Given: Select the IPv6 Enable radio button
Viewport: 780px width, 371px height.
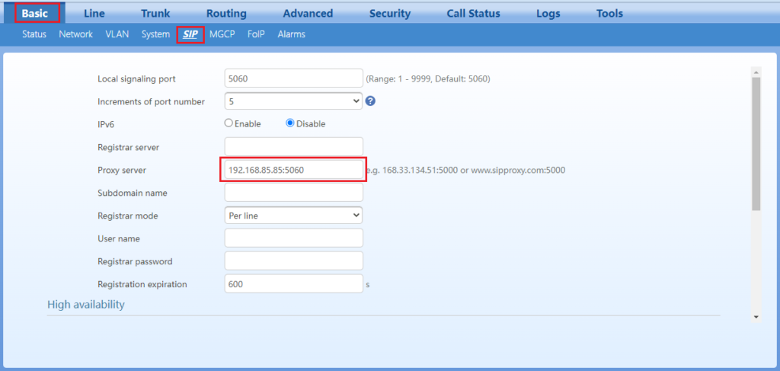Looking at the screenshot, I should click(x=229, y=123).
